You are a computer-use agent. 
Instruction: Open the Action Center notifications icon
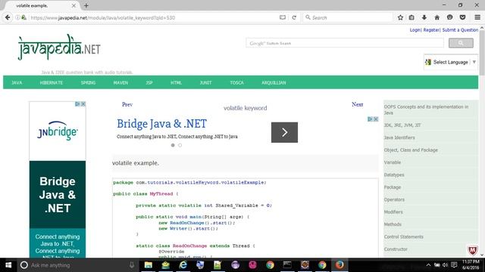(454, 265)
